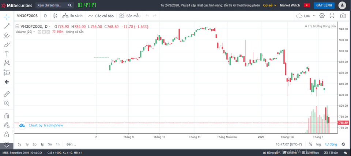The width and height of the screenshot is (351, 156).
Task: Open the Cơ sở dropdown menu
Action: (x=270, y=5)
